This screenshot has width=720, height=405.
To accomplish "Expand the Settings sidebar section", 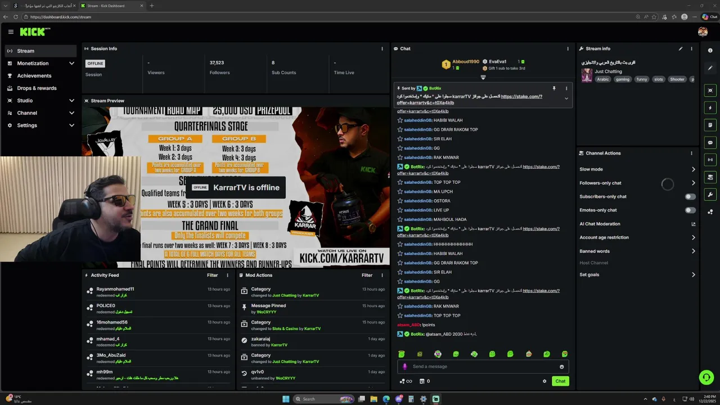I will click(x=71, y=125).
